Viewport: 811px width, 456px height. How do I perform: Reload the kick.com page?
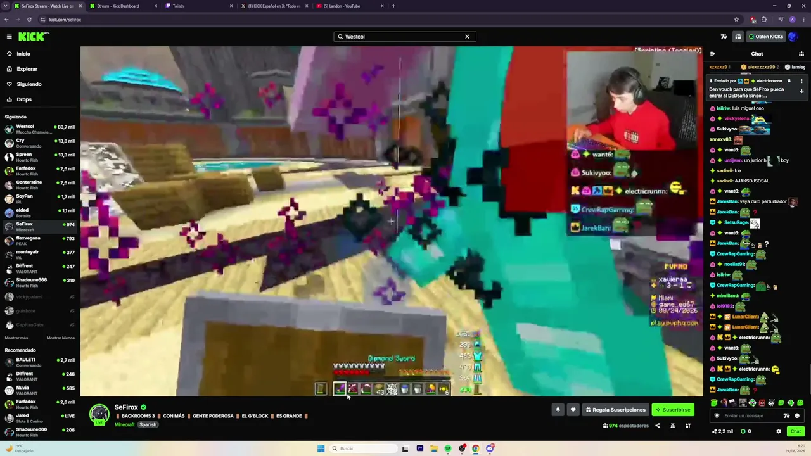[x=29, y=20]
